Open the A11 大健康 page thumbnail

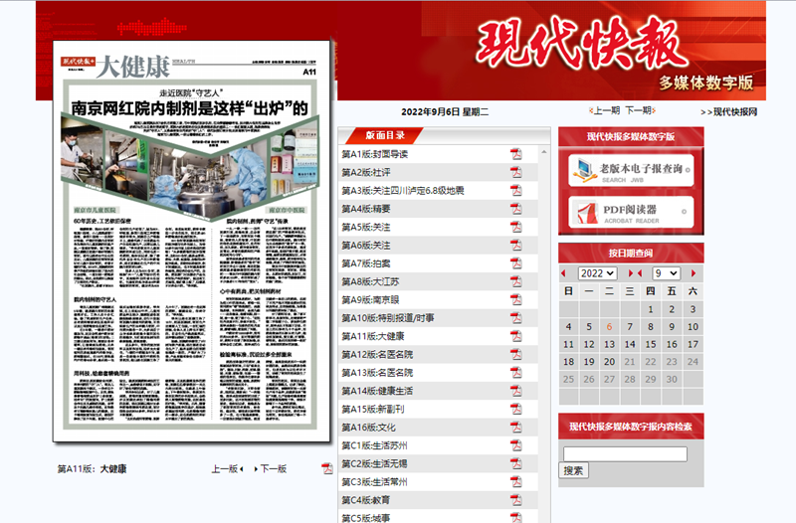click(191, 241)
